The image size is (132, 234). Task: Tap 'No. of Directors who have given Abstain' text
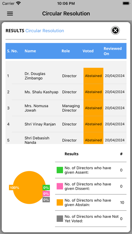88,202
